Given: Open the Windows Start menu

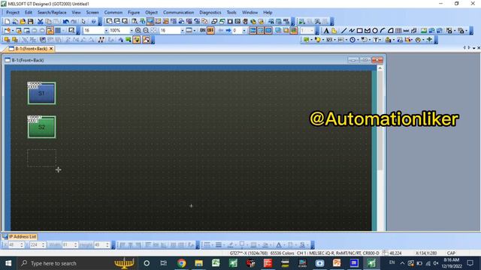Looking at the screenshot, I should click(8, 263).
